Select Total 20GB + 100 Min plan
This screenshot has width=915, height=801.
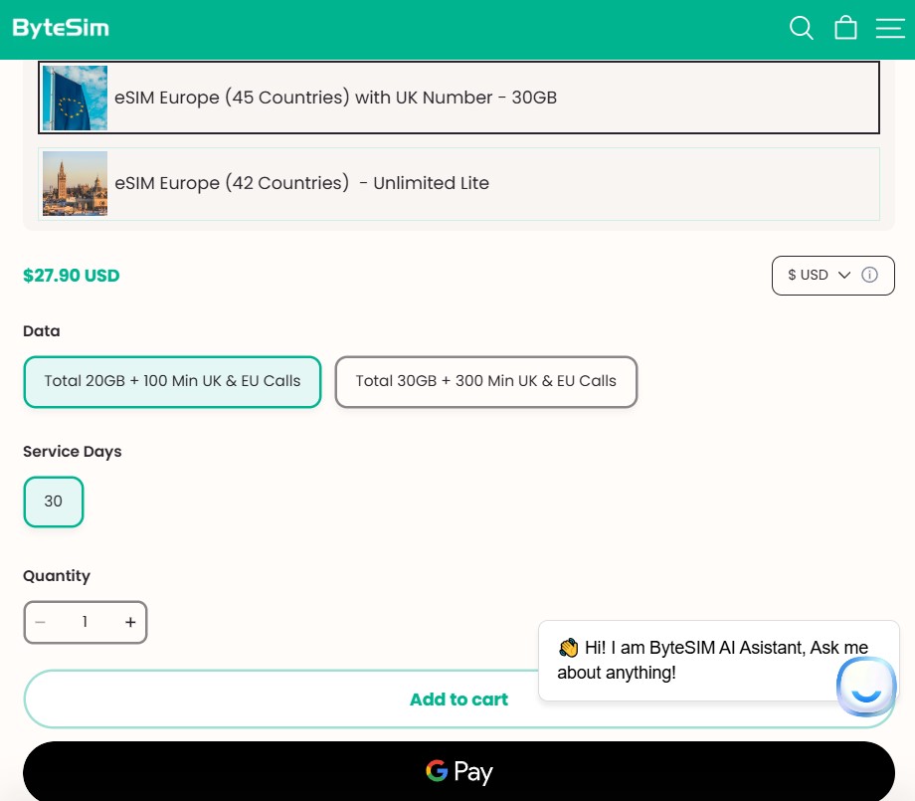coord(172,381)
